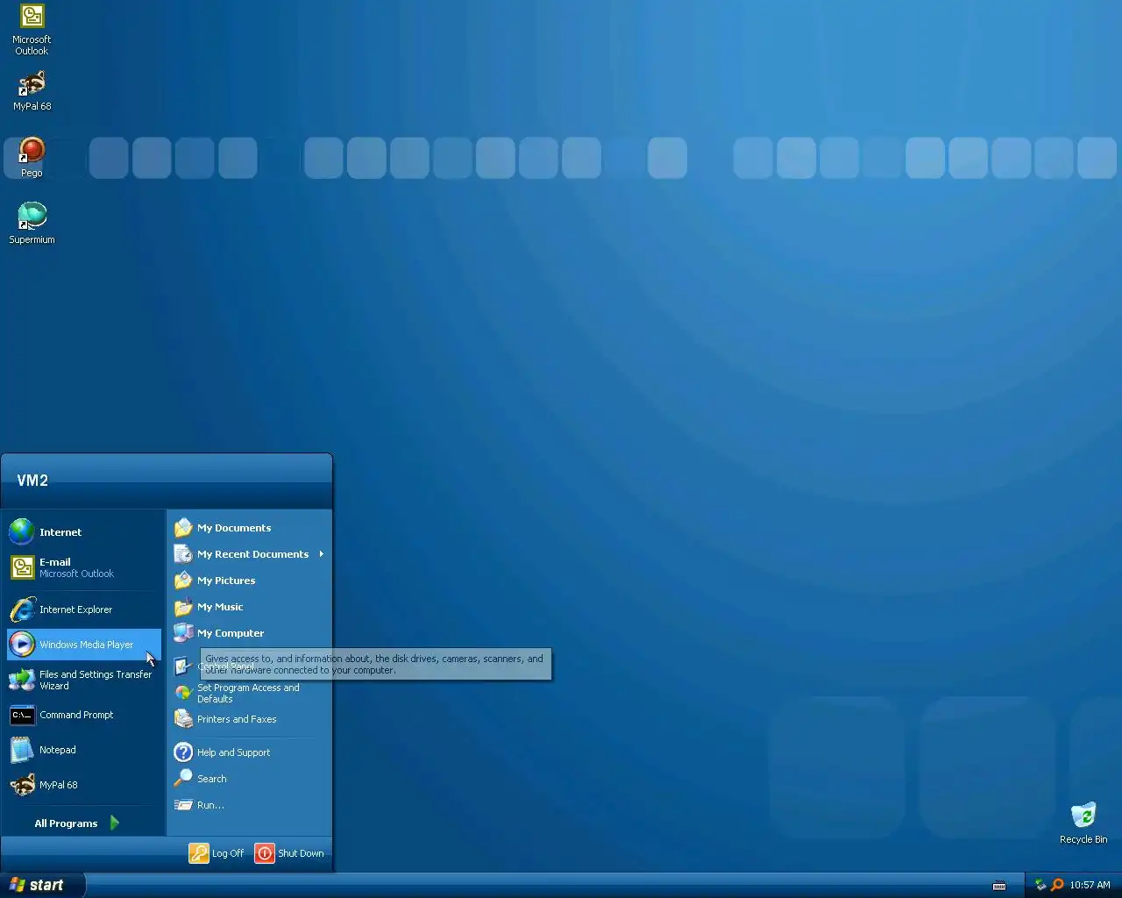Open Printers and Faxes
This screenshot has height=898, width=1122.
tap(249, 719)
